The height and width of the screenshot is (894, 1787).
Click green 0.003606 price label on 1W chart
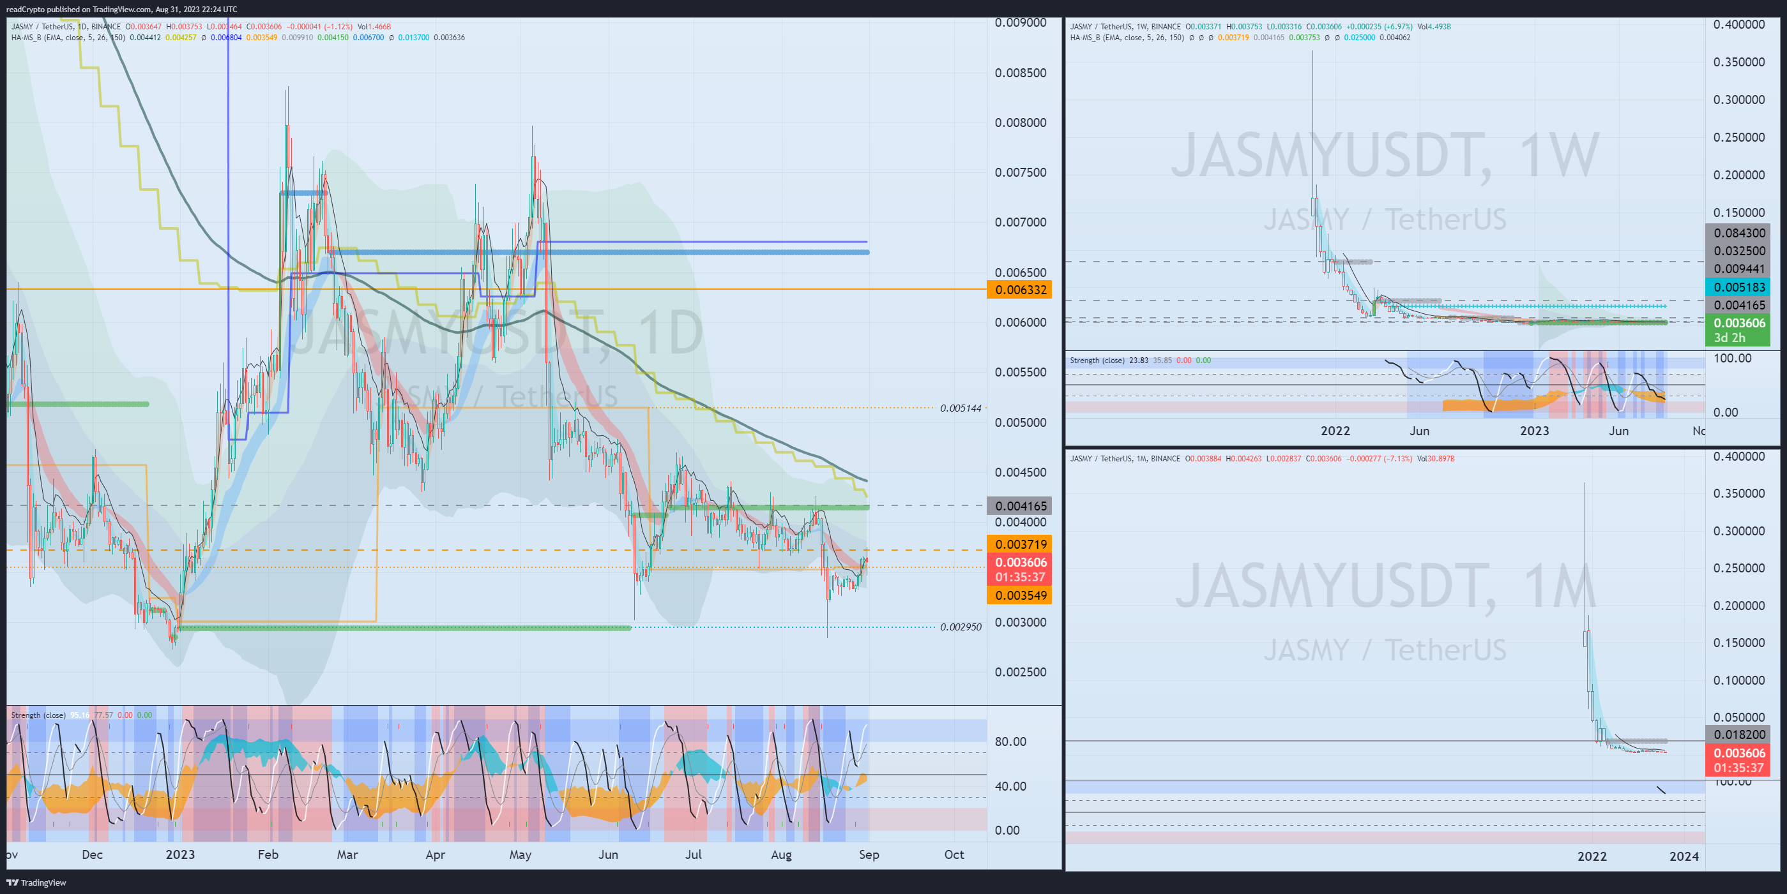1739,323
